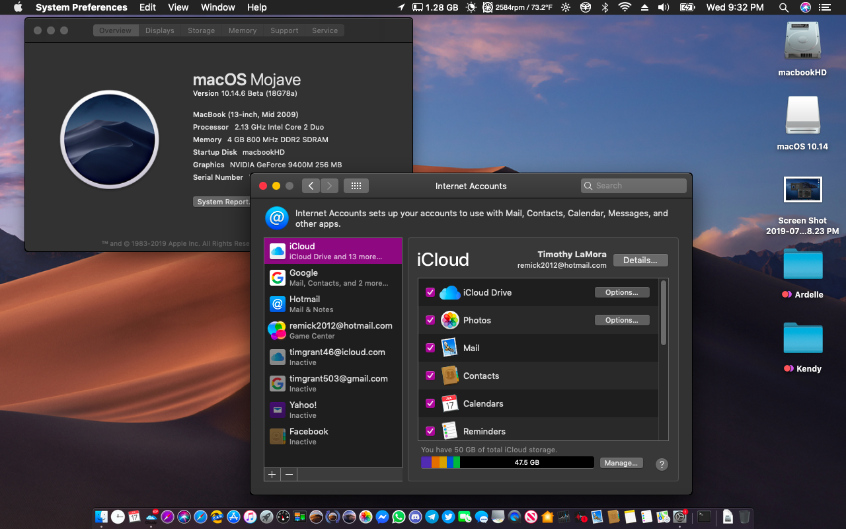Open Photos Options button
Viewport: 846px width, 529px height.
point(622,320)
